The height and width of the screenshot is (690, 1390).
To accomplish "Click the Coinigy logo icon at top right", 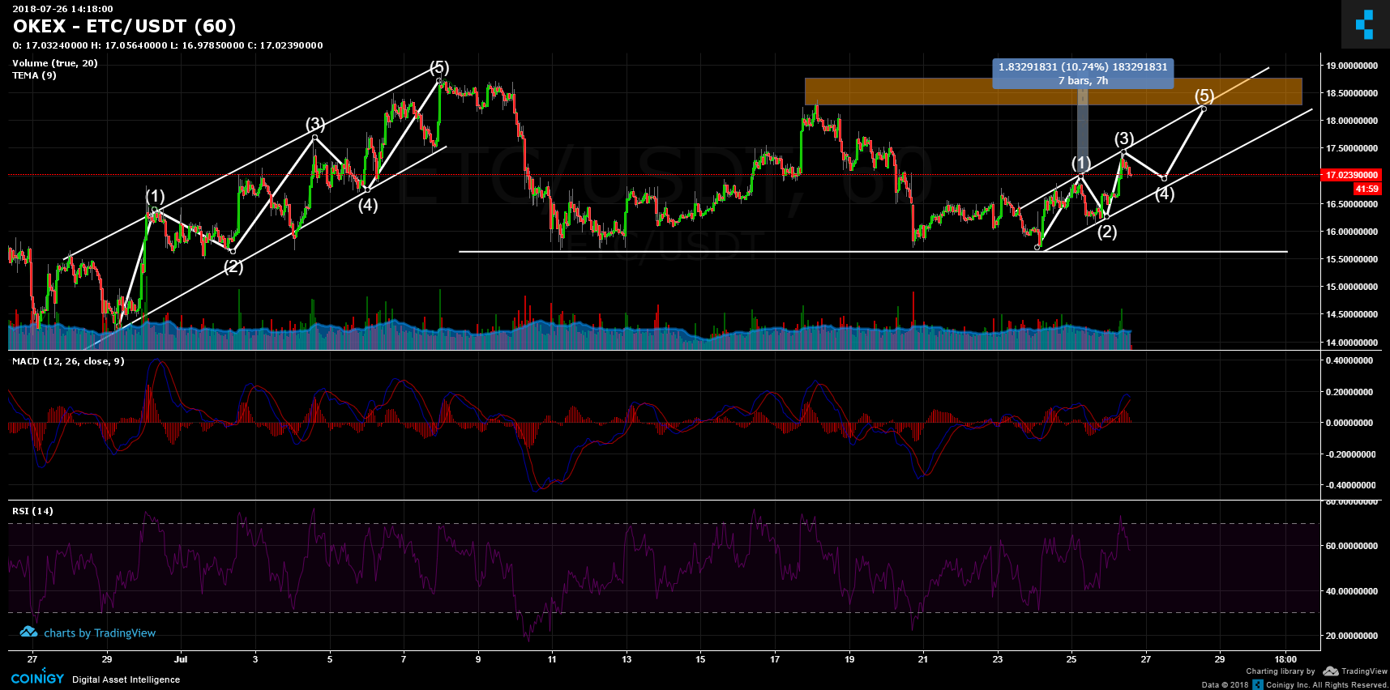I will (1365, 24).
